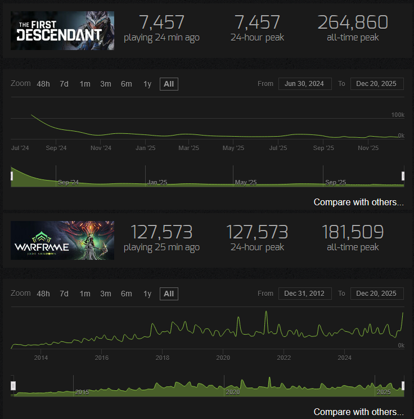414x419 pixels.
Task: Click the Jul '25 axis label
Action: tap(278, 148)
